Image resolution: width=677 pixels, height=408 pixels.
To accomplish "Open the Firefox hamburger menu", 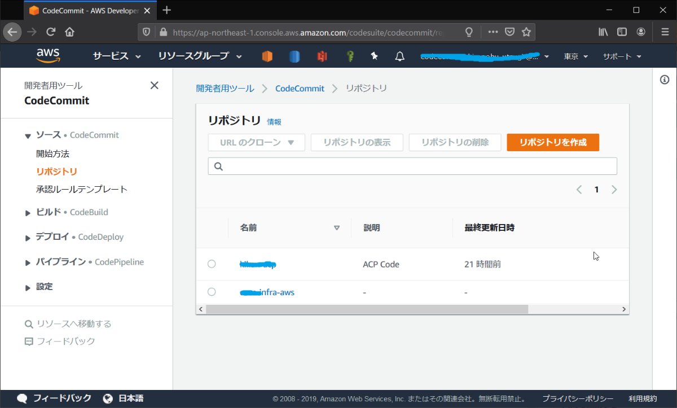I will click(665, 32).
